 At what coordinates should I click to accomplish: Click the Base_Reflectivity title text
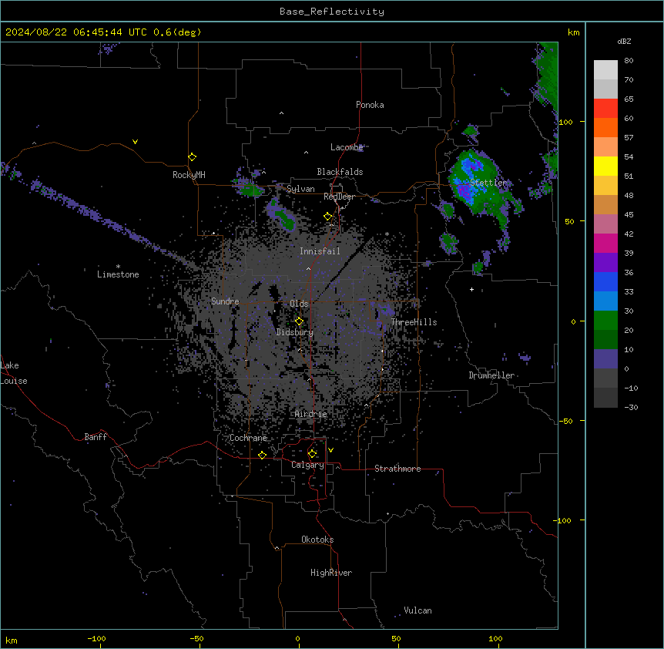332,12
